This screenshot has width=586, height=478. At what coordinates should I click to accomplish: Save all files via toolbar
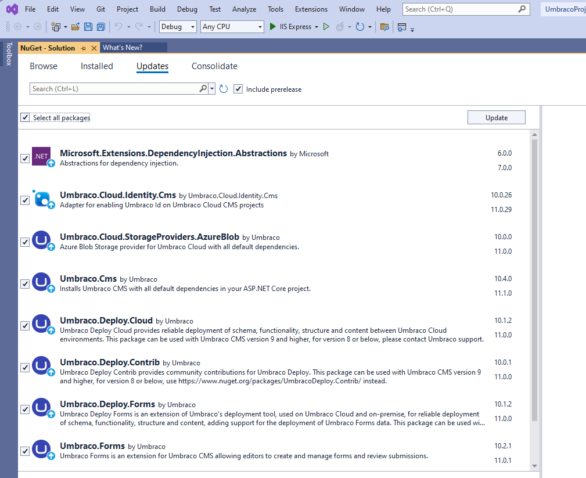101,27
